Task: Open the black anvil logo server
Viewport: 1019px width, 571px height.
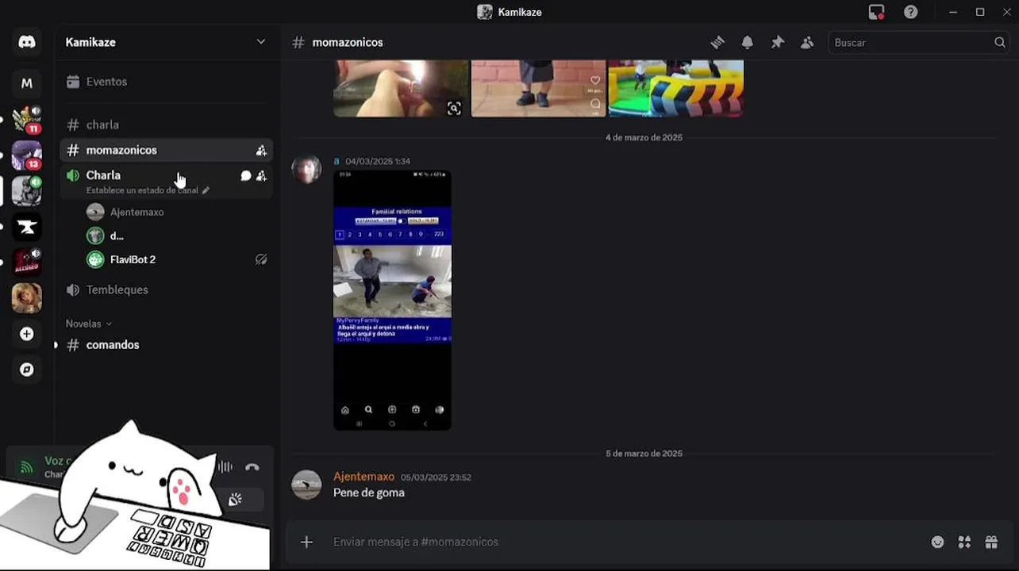Action: (x=27, y=228)
